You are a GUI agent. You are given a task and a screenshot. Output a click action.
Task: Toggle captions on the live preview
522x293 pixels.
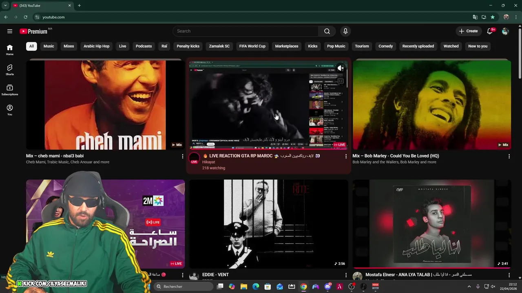point(341,81)
